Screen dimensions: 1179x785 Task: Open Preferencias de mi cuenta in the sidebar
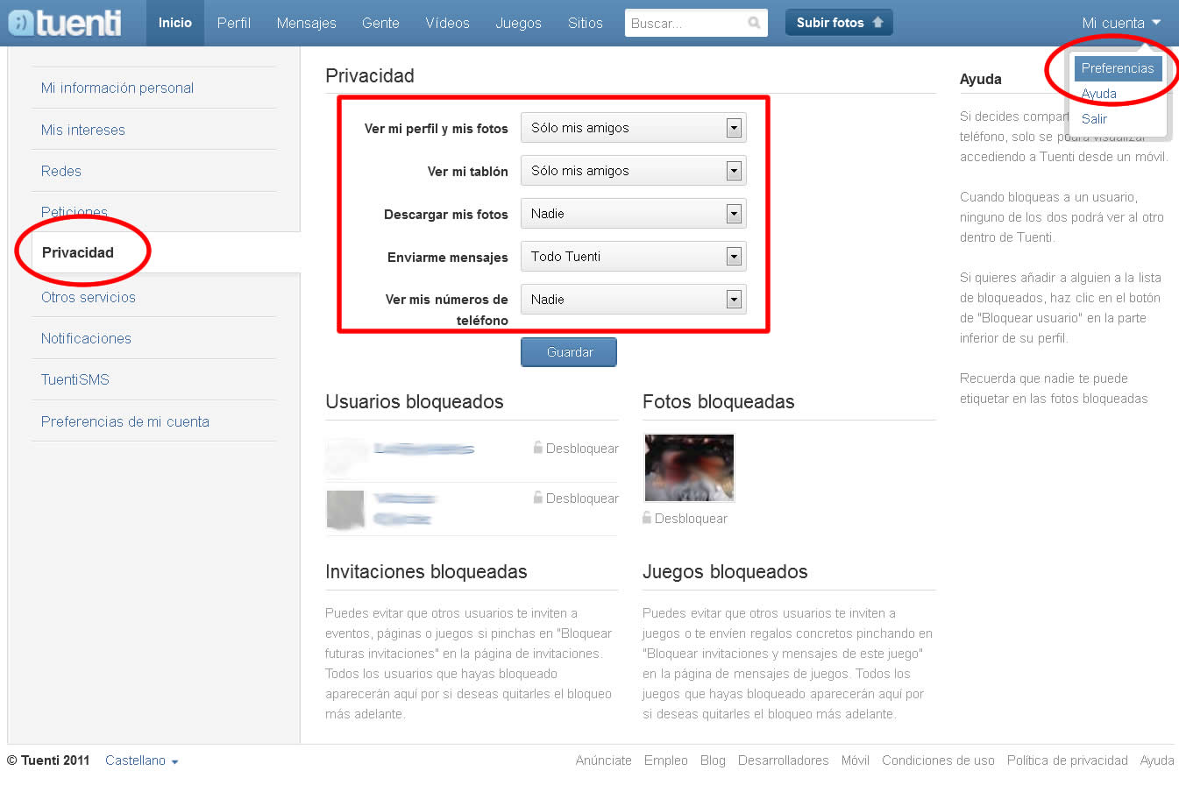[x=125, y=421]
